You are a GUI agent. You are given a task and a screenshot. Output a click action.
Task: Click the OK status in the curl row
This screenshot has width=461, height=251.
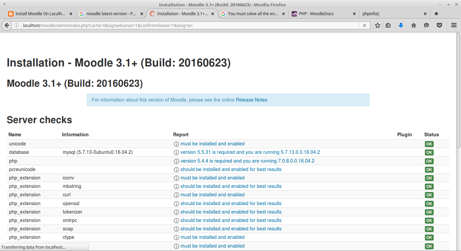429,195
